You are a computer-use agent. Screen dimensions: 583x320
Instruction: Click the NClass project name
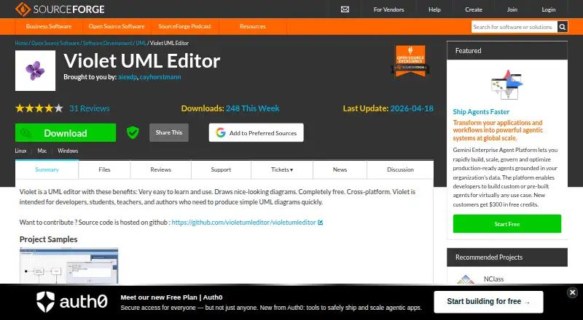coord(494,279)
